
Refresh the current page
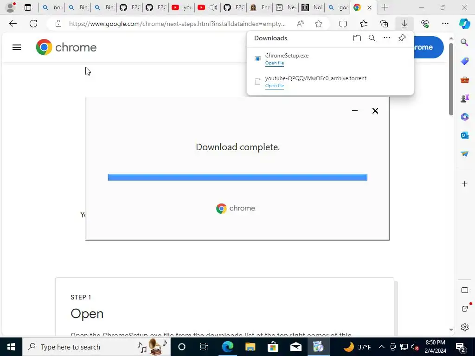pos(33,24)
